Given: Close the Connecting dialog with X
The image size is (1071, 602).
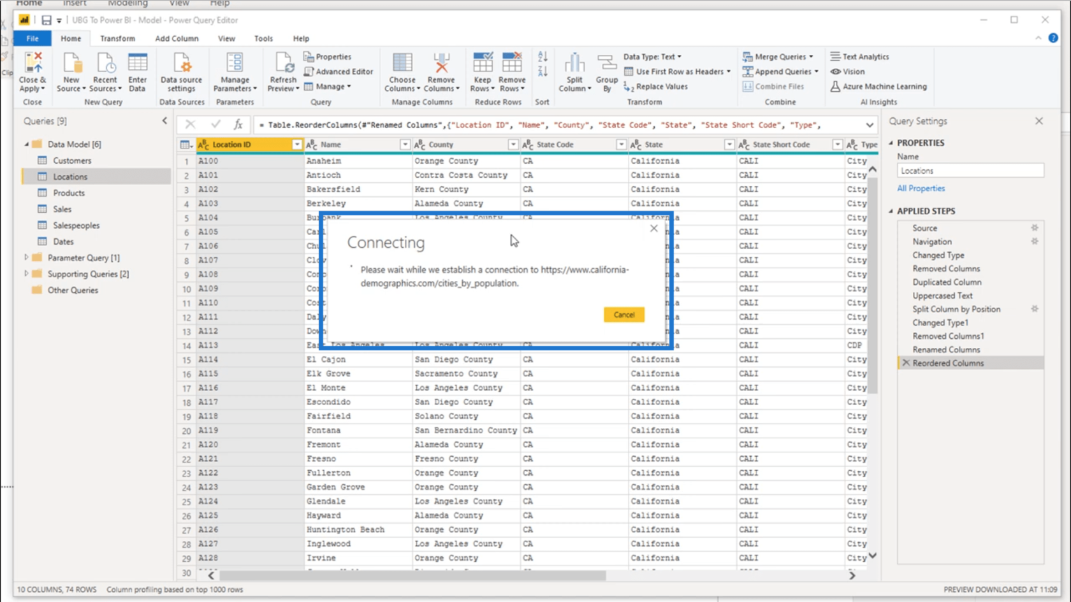Looking at the screenshot, I should pos(653,229).
